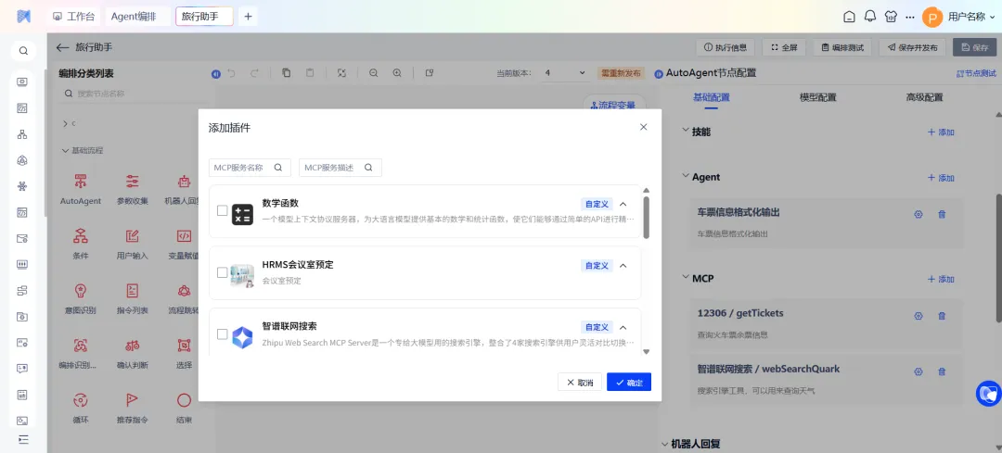Click the fit-to-screen icon in toolbar

coord(341,73)
